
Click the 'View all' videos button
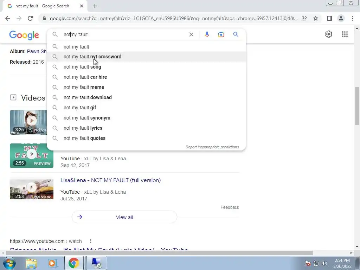124,217
